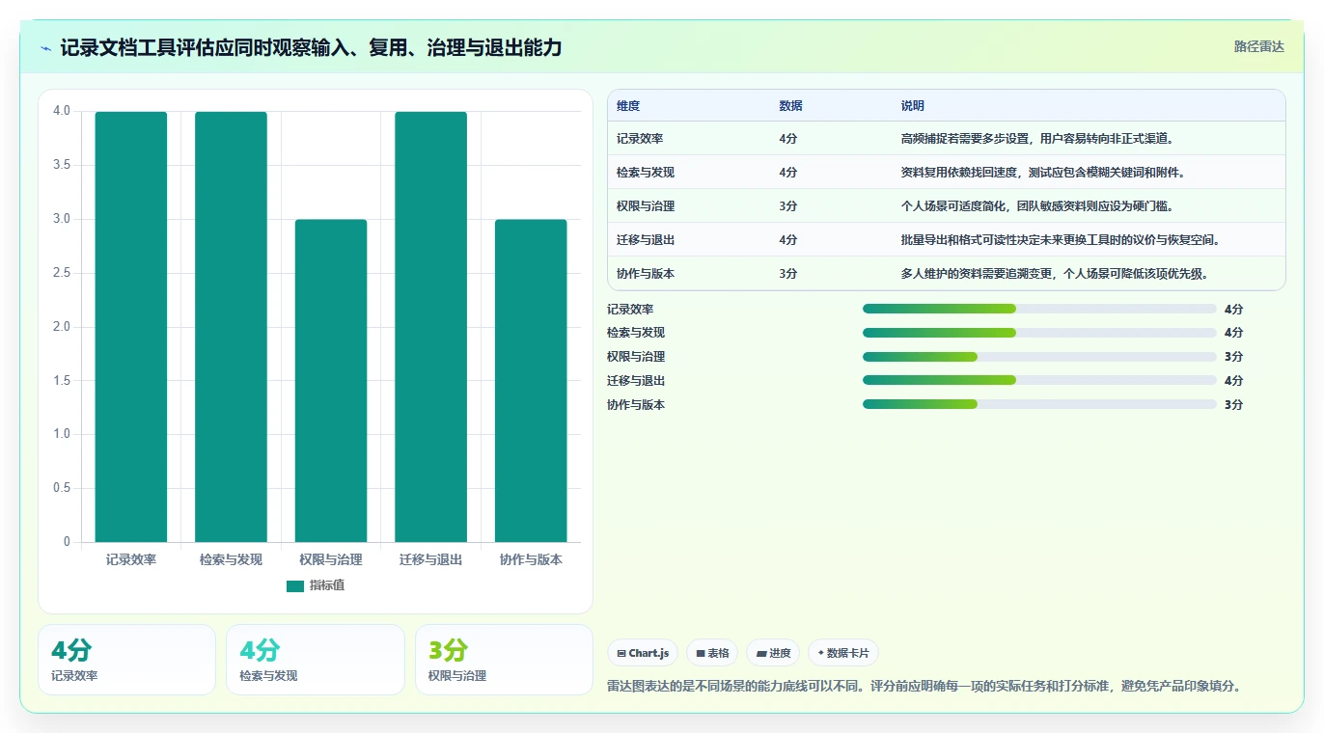The width and height of the screenshot is (1324, 733).
Task: Click the 记录效率 x-axis label under chart
Action: pyautogui.click(x=131, y=559)
